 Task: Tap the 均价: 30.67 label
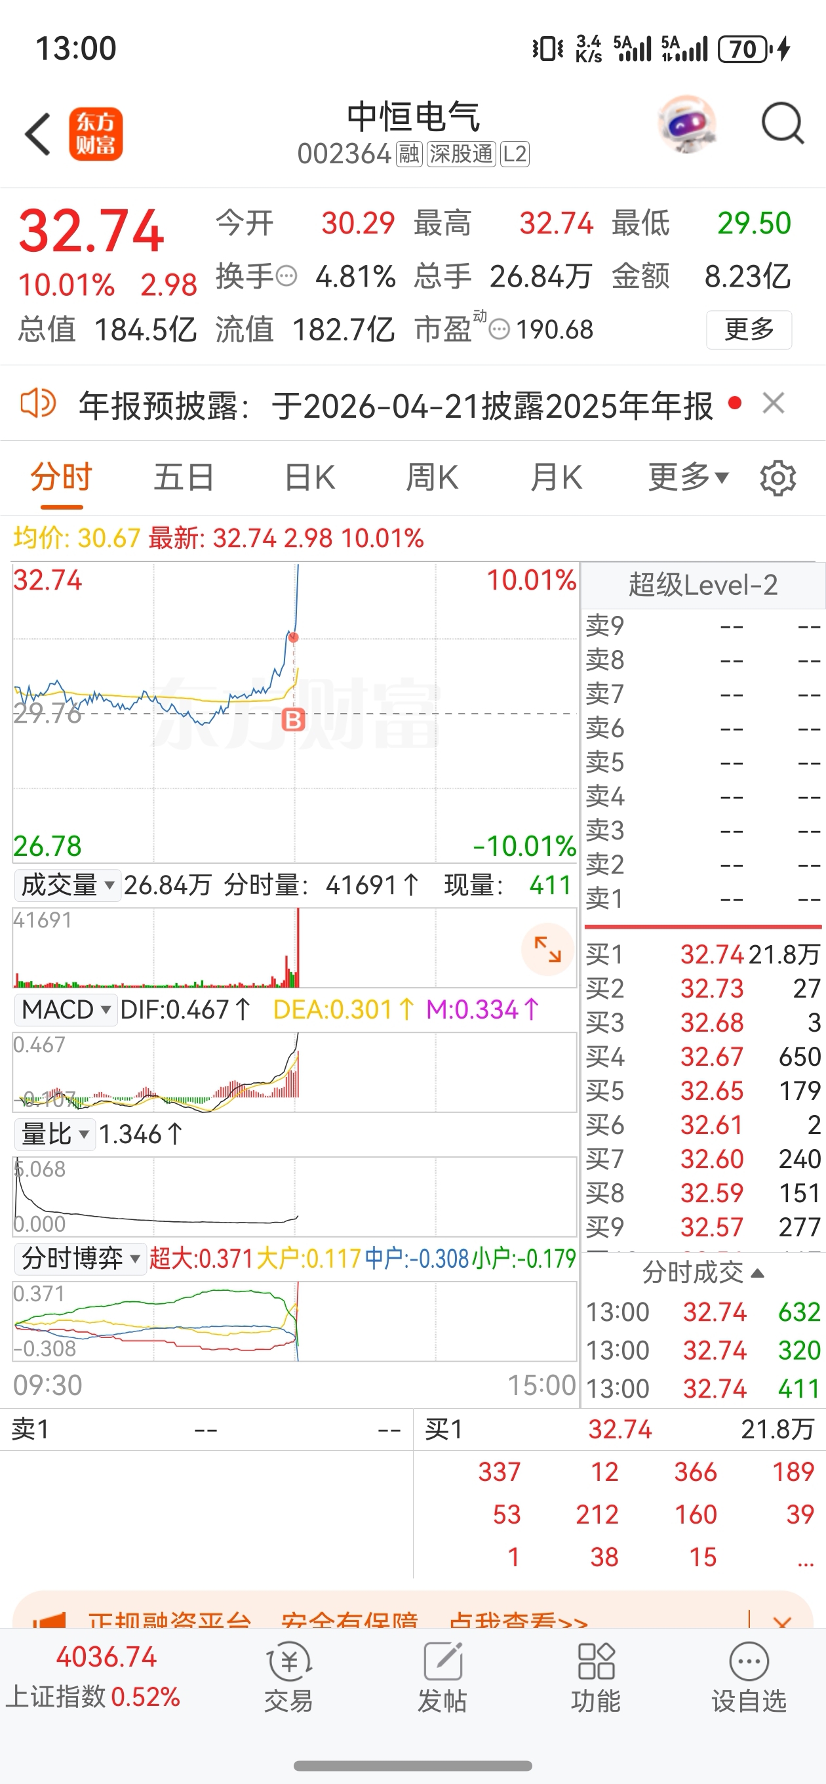click(x=77, y=538)
